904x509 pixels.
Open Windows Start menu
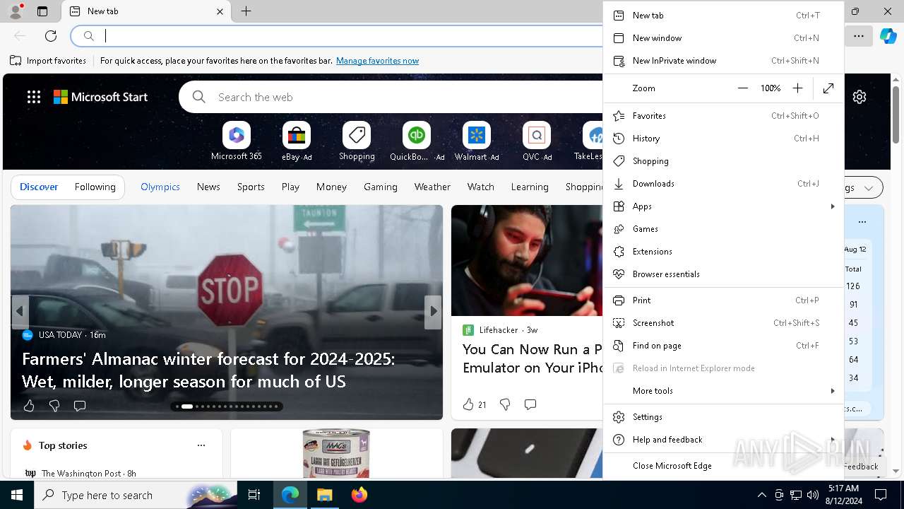[17, 495]
